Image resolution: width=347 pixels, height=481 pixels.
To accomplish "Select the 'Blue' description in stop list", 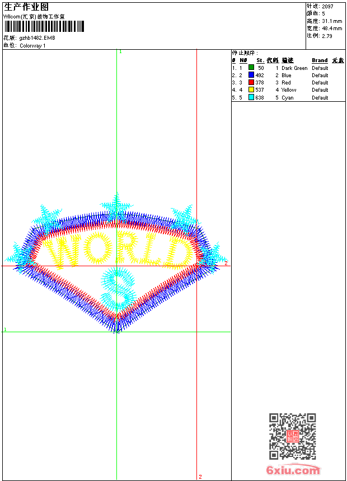I will pos(286,76).
